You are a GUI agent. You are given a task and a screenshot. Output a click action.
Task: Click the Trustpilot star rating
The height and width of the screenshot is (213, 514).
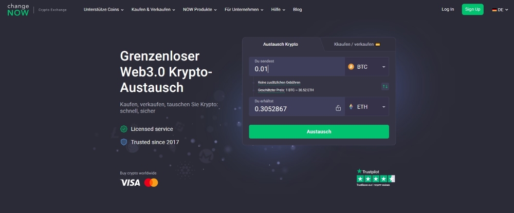[x=376, y=179]
